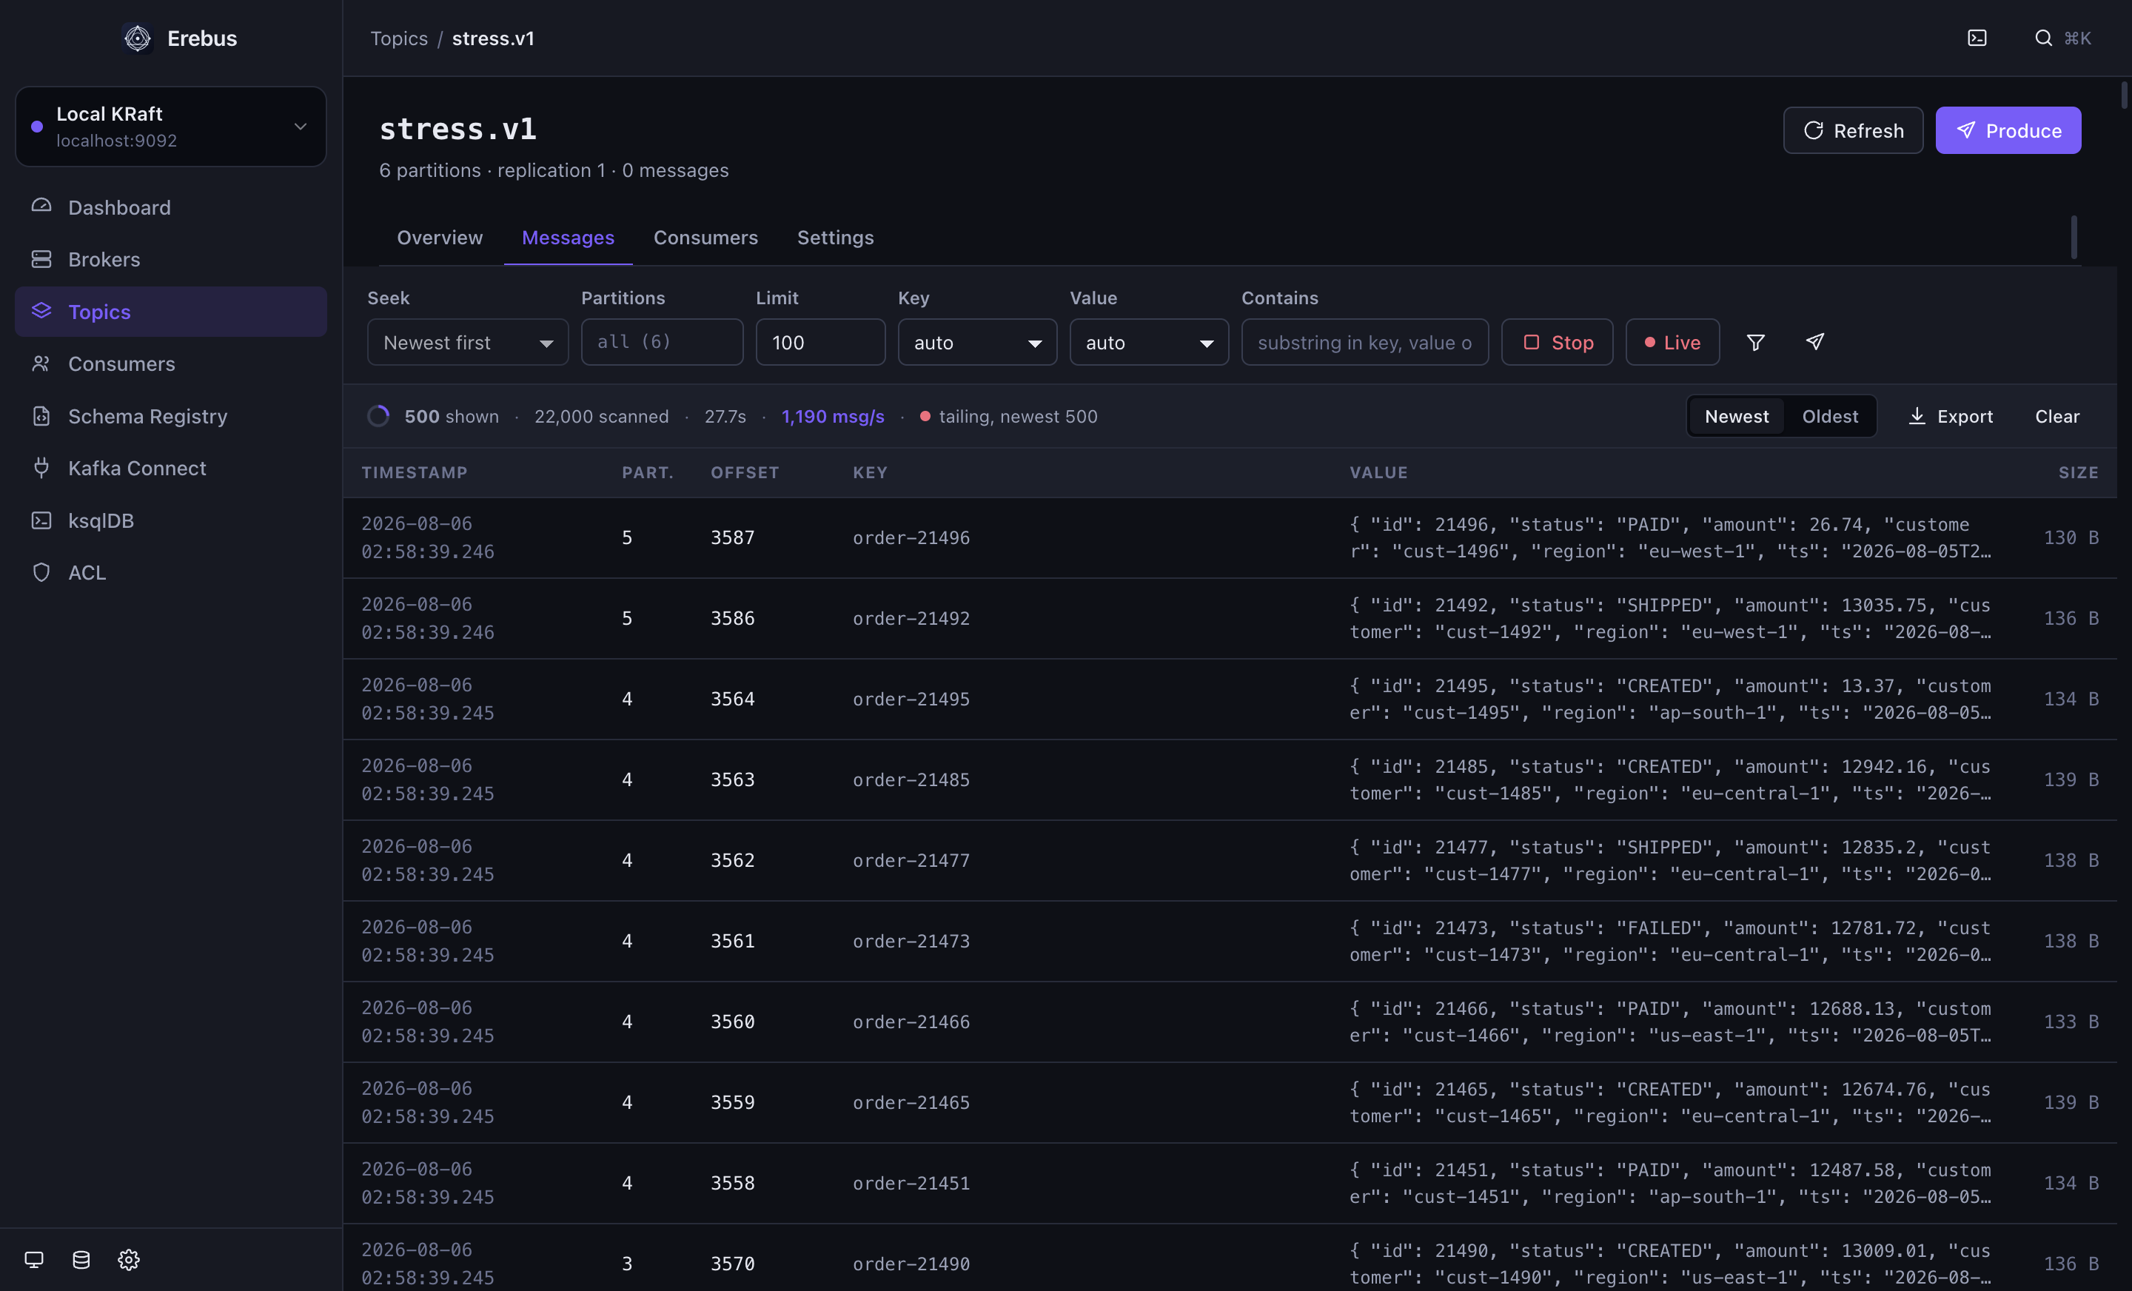
Task: Click key order-21490 cell
Action: [911, 1264]
